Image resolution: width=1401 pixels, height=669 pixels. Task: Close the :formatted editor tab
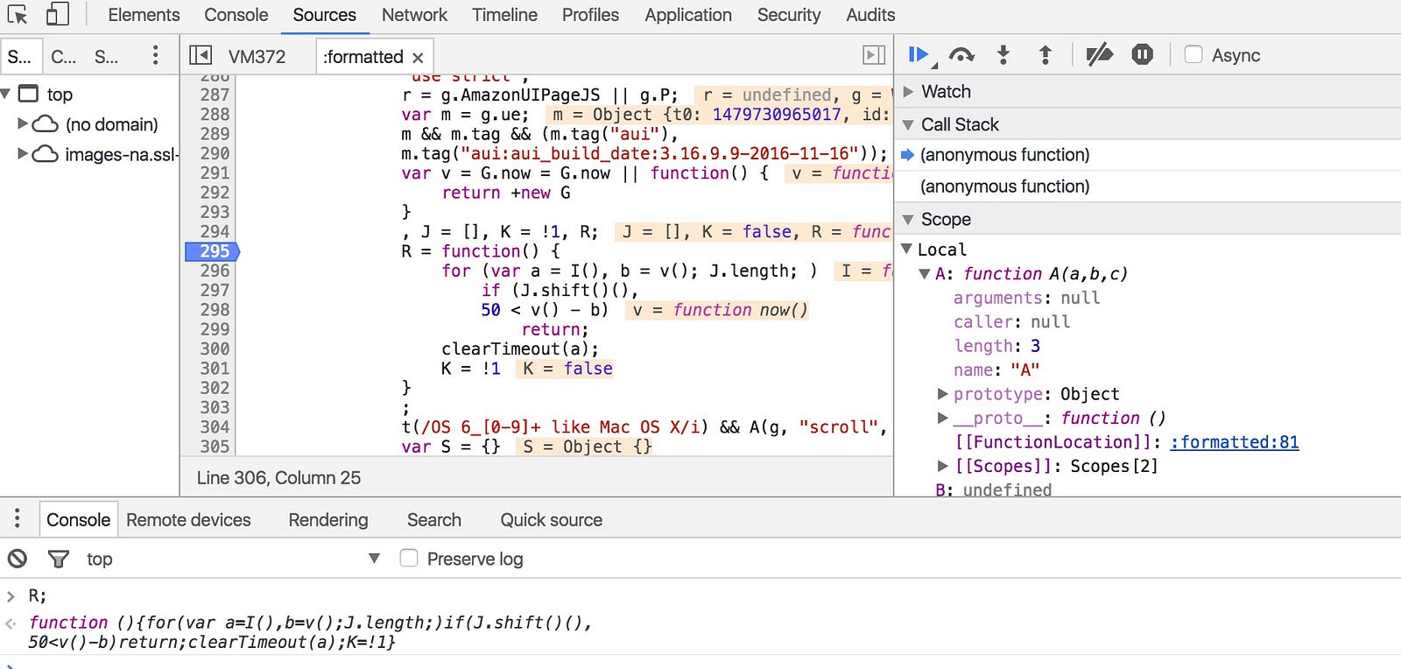418,58
